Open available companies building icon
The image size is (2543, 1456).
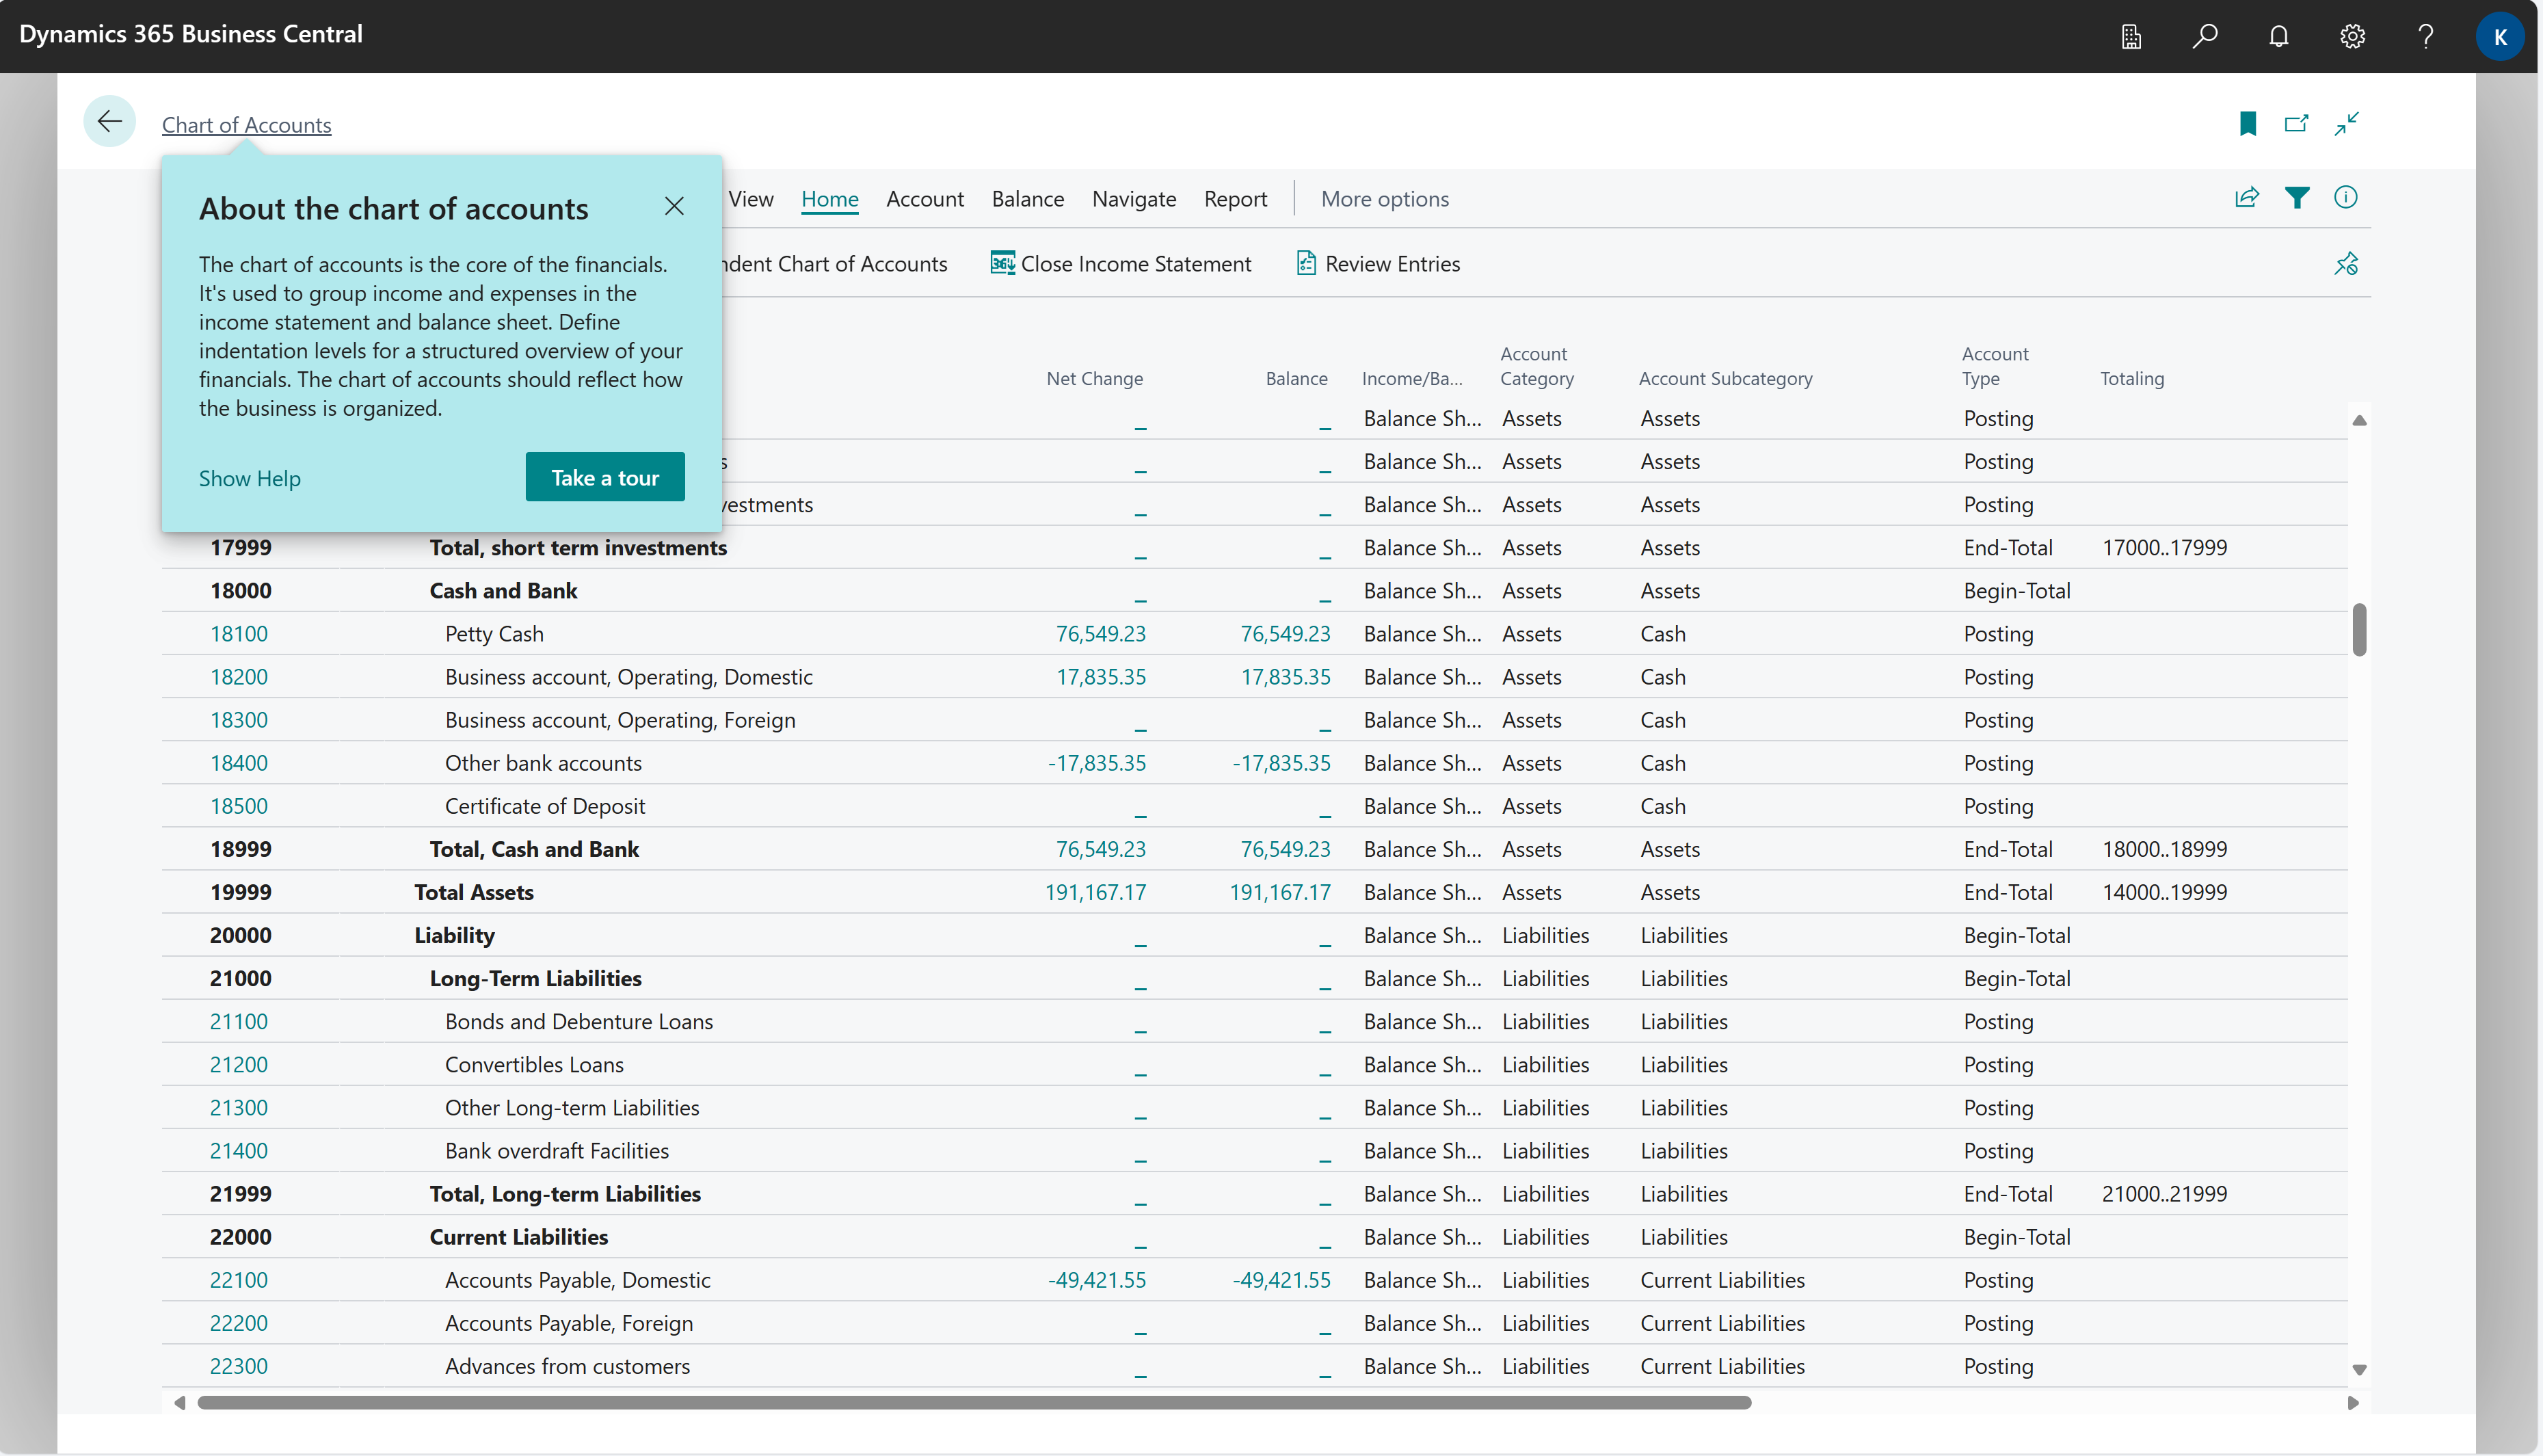point(2130,36)
